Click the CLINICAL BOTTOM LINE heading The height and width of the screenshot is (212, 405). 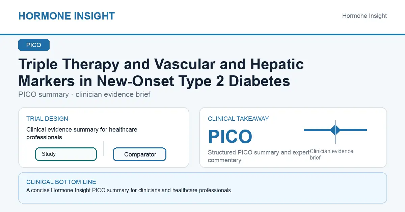61,182
